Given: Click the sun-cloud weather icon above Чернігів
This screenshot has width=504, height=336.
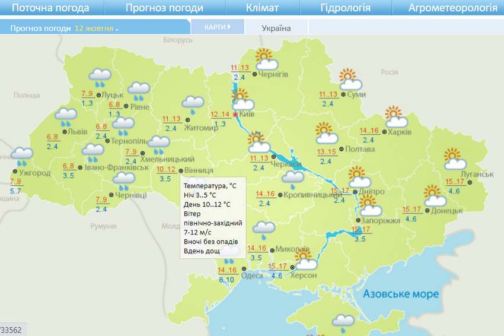Looking at the screenshot, I should pyautogui.click(x=266, y=60).
